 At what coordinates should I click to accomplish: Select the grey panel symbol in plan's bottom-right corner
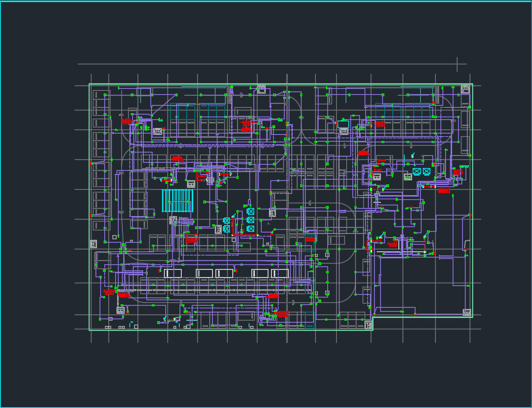coord(467,312)
